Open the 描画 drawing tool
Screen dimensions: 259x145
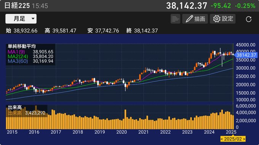195,19
